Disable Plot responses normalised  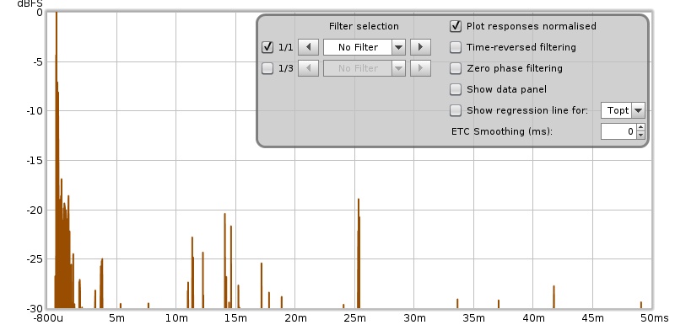point(456,26)
